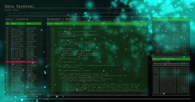This screenshot has width=195, height=102.
Task: Click the return emitter.prependListener(event, fn) line
Action: [x=84, y=81]
